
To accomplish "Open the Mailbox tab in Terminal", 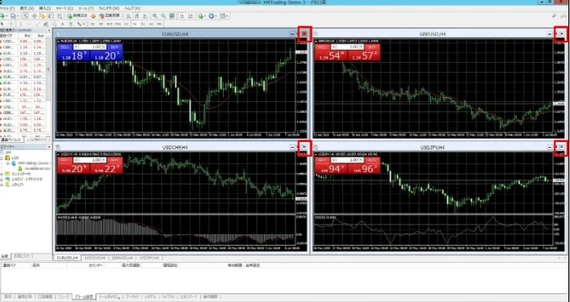I will click(x=109, y=296).
